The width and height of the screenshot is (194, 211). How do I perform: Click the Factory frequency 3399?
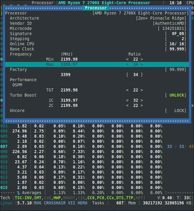pos(66,75)
